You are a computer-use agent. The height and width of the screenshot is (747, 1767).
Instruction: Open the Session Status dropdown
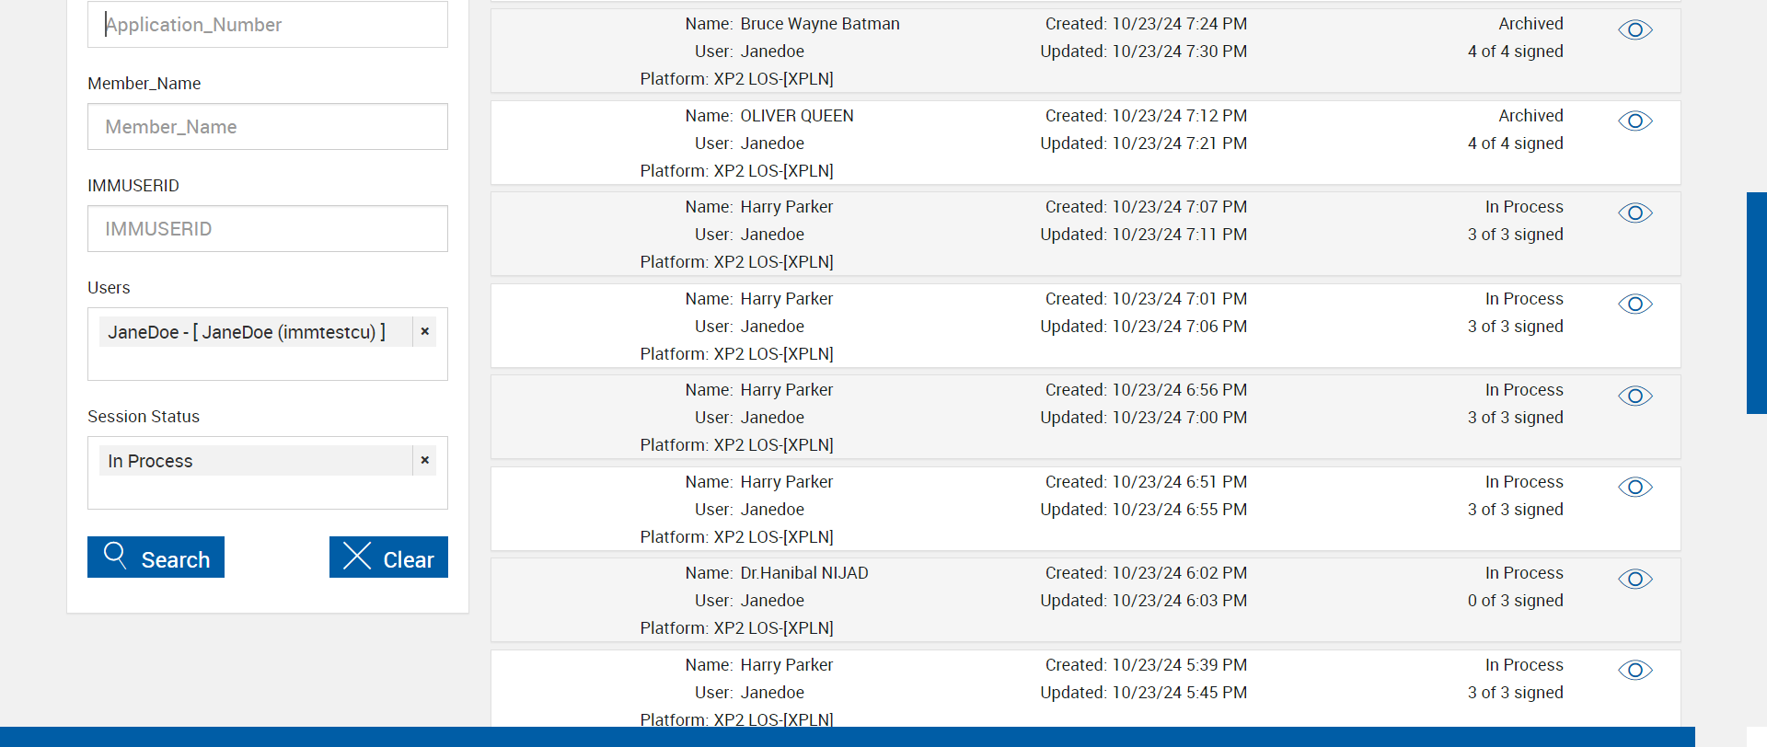267,493
